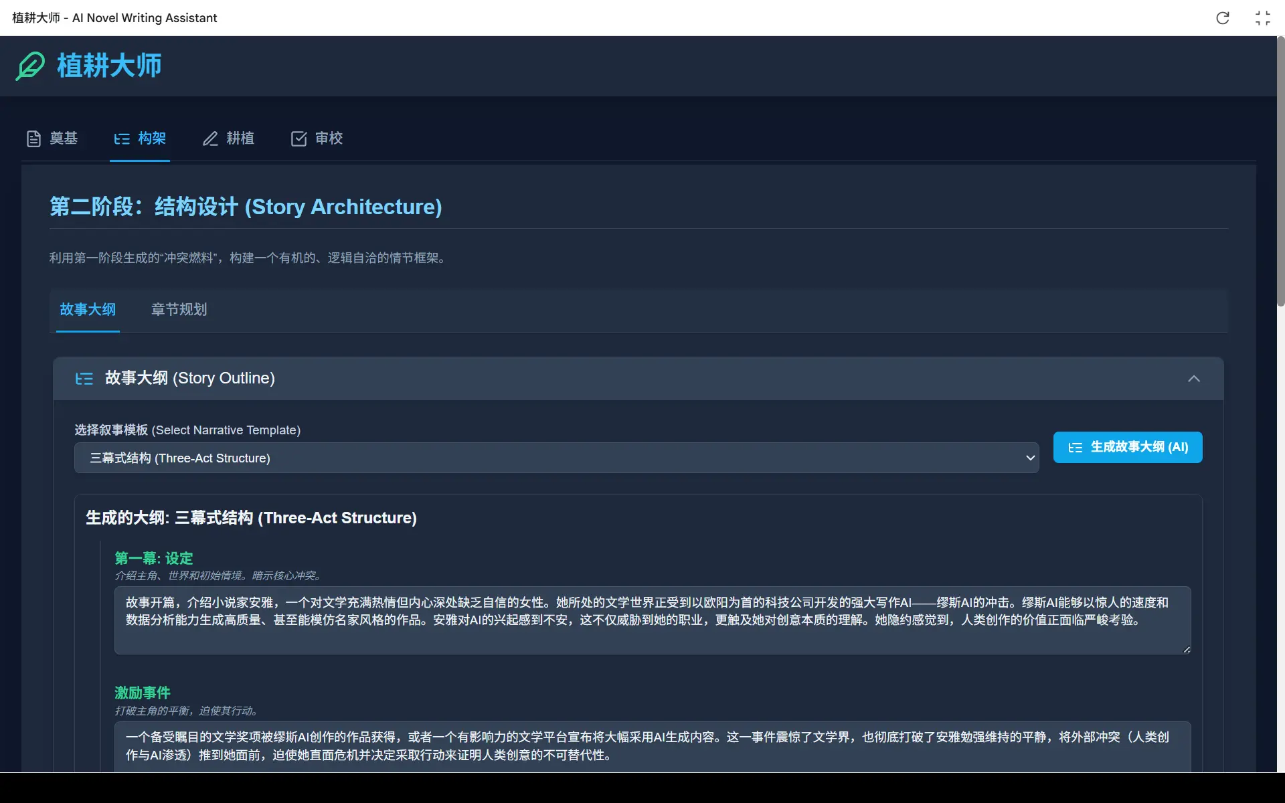1285x803 pixels.
Task: Click the outline icon beside 构架
Action: click(x=122, y=139)
